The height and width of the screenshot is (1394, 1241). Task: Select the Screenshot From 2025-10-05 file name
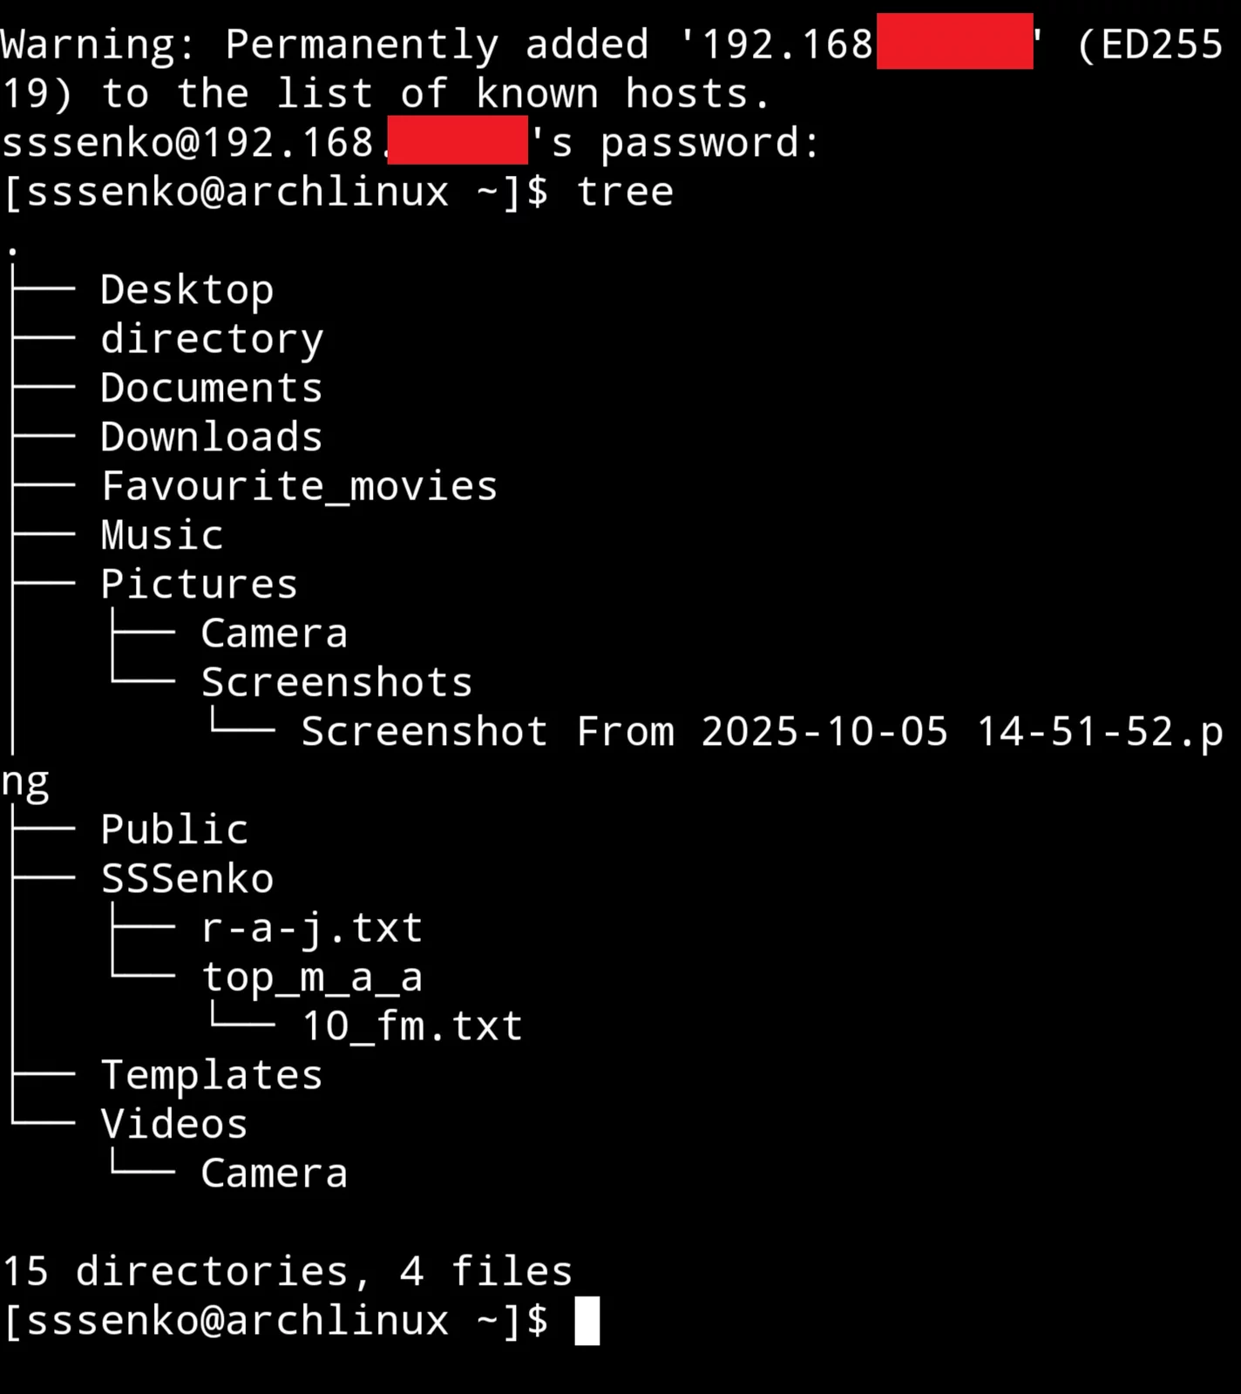click(761, 732)
